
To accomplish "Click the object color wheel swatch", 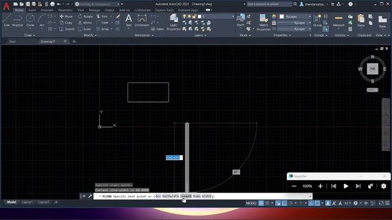I will pyautogui.click(x=274, y=16).
